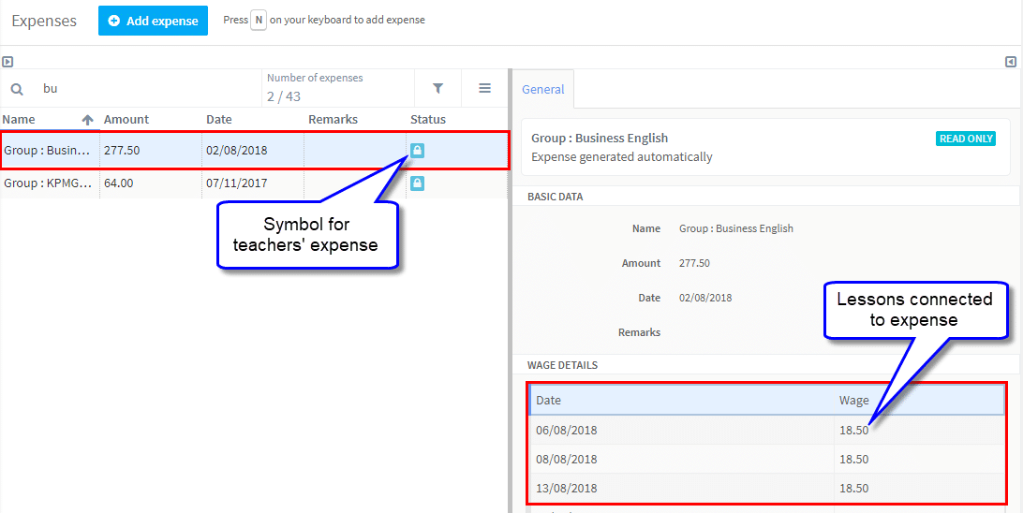Click the search magnifier icon

[x=18, y=89]
